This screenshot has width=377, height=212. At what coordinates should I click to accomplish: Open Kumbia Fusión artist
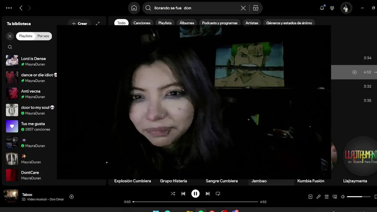[311, 181]
